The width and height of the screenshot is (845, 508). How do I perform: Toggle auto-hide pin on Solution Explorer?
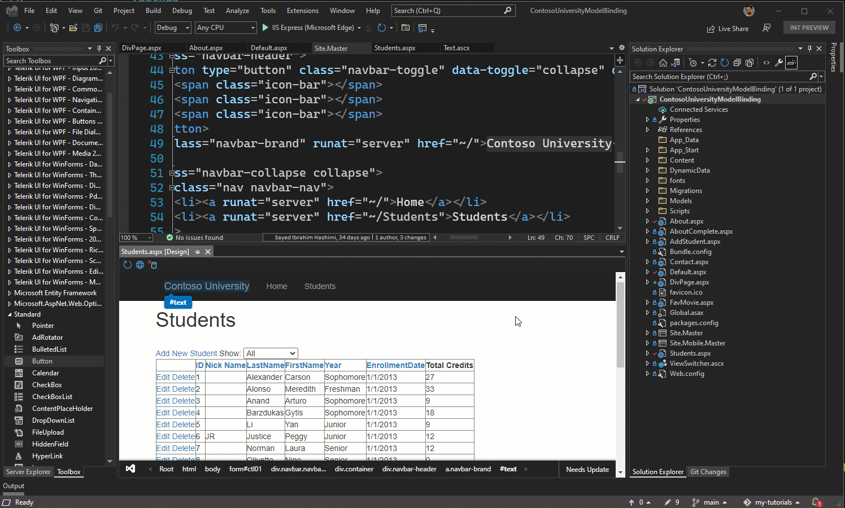[809, 49]
